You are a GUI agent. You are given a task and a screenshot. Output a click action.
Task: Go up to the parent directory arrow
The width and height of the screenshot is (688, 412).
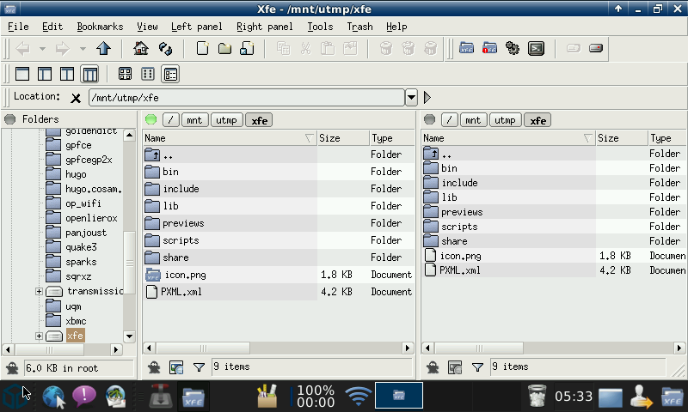103,49
